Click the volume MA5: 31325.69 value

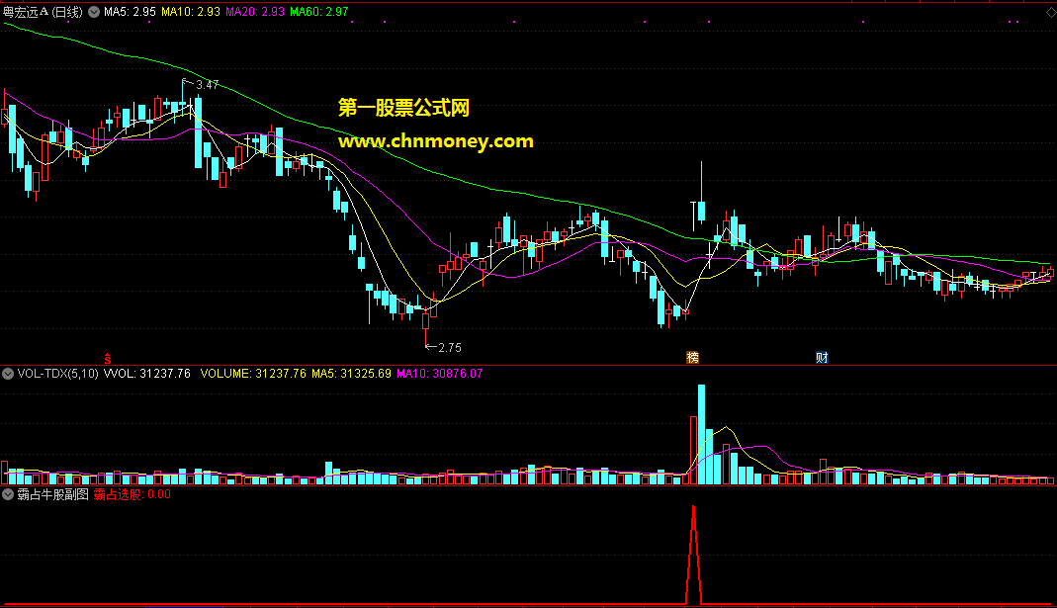351,374
